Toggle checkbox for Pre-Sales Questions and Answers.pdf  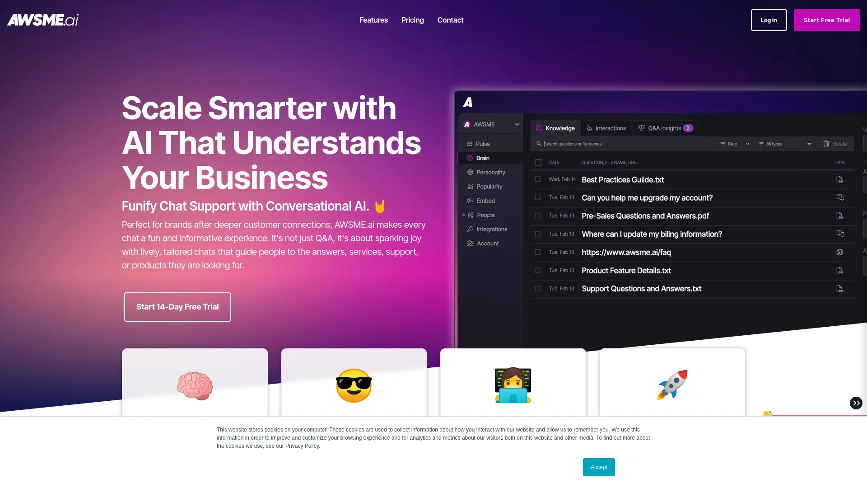[538, 216]
